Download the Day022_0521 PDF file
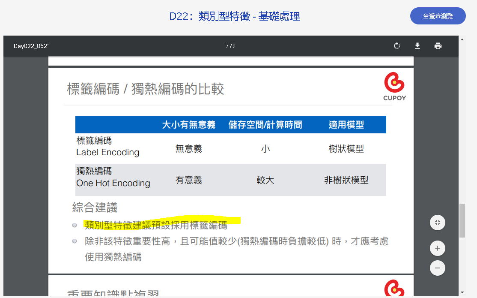 (x=417, y=46)
